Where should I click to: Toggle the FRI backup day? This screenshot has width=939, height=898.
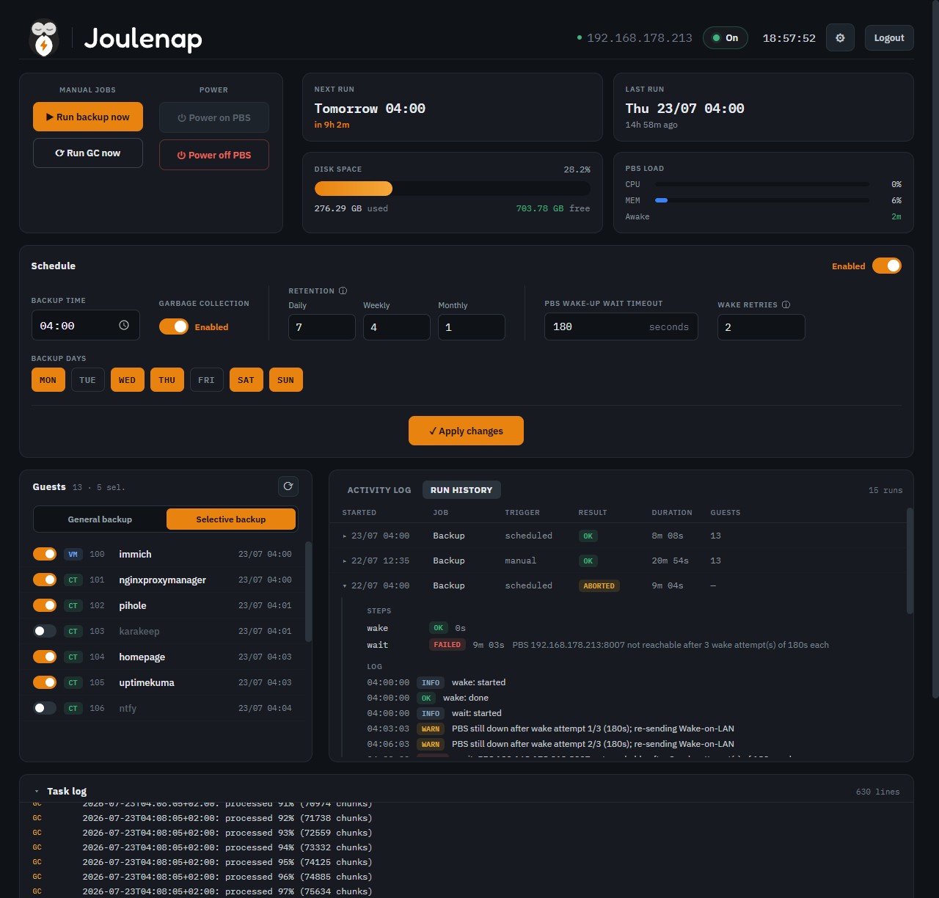[x=206, y=380]
